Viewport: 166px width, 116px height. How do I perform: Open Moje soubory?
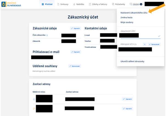(x=127, y=22)
